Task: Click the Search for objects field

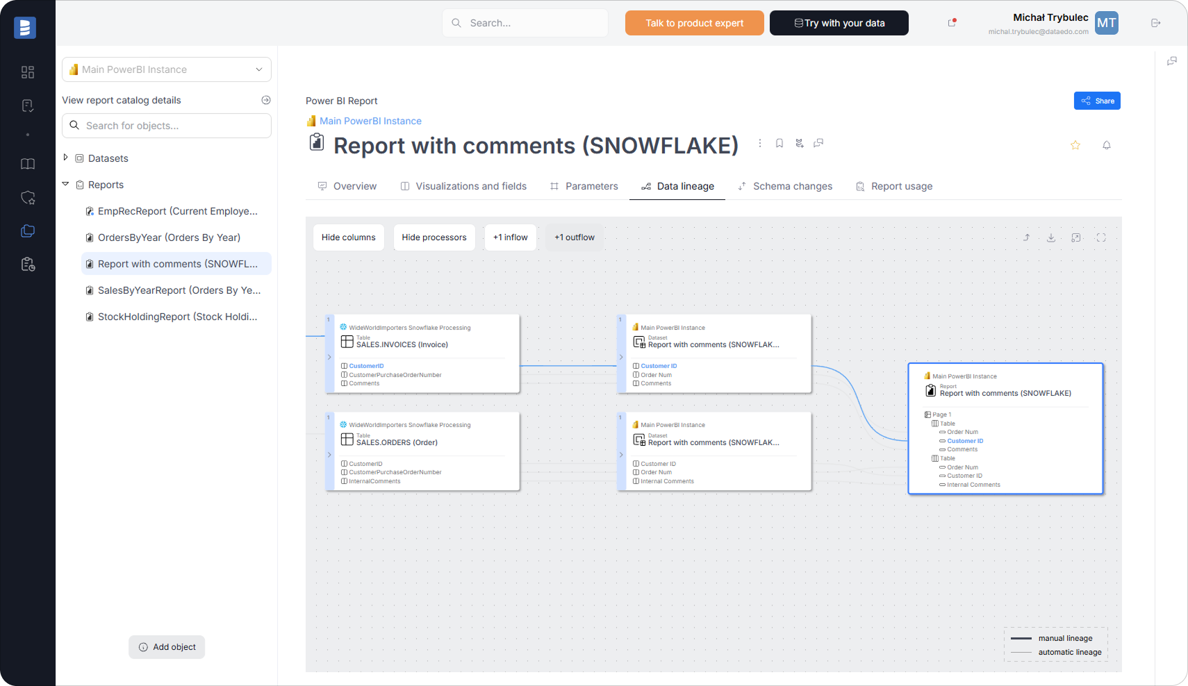Action: [x=166, y=126]
